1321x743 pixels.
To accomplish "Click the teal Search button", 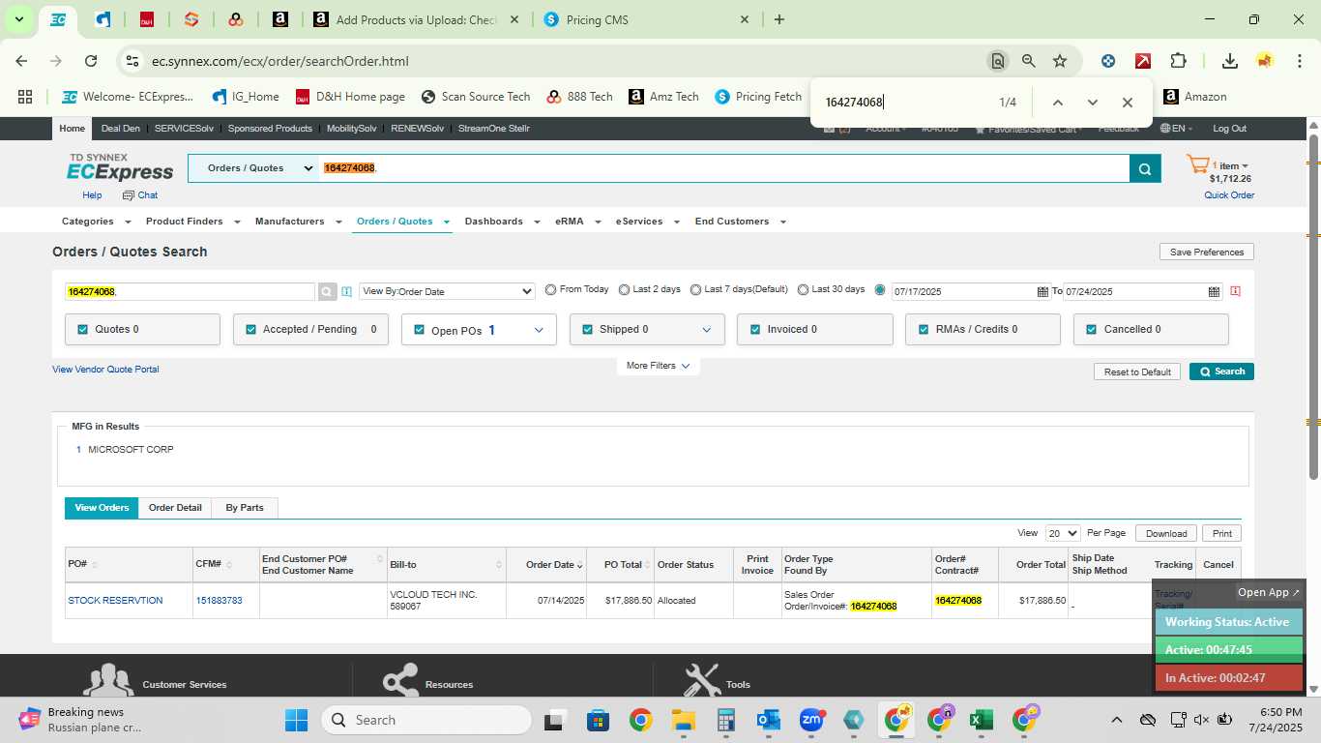I will [x=1221, y=371].
